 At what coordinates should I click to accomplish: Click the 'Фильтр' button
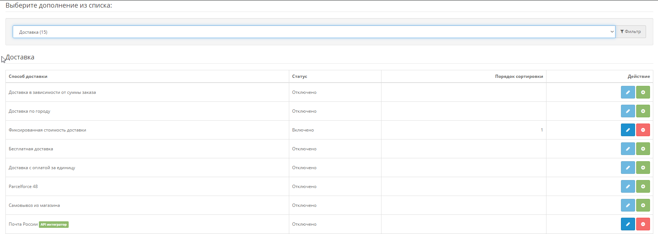click(630, 32)
